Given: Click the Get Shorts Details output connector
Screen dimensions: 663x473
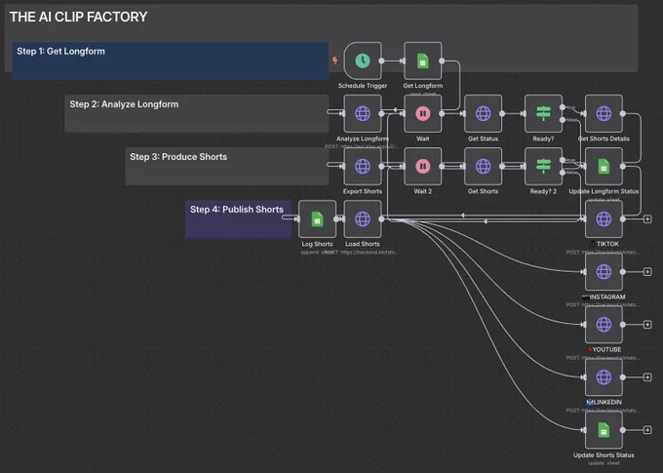Looking at the screenshot, I should pyautogui.click(x=622, y=113).
